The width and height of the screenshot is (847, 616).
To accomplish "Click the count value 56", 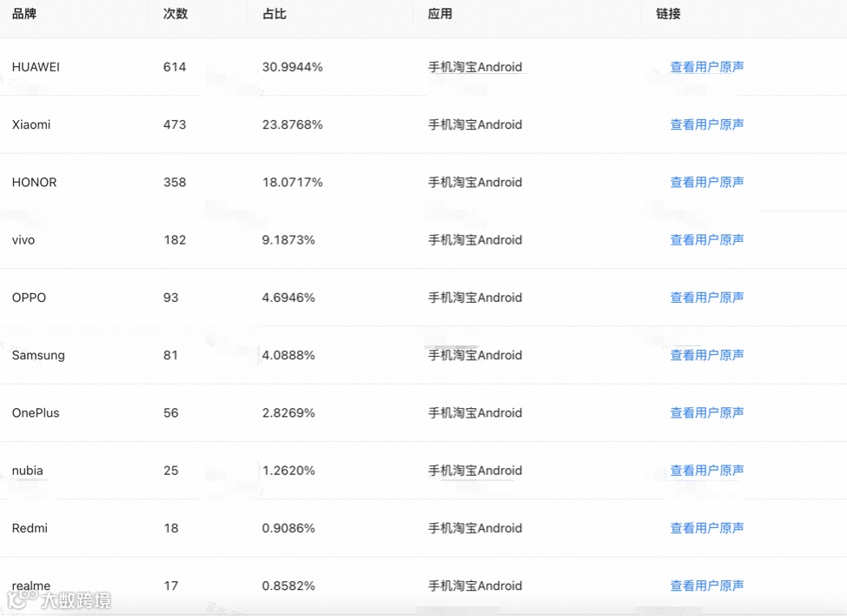I will coord(170,412).
